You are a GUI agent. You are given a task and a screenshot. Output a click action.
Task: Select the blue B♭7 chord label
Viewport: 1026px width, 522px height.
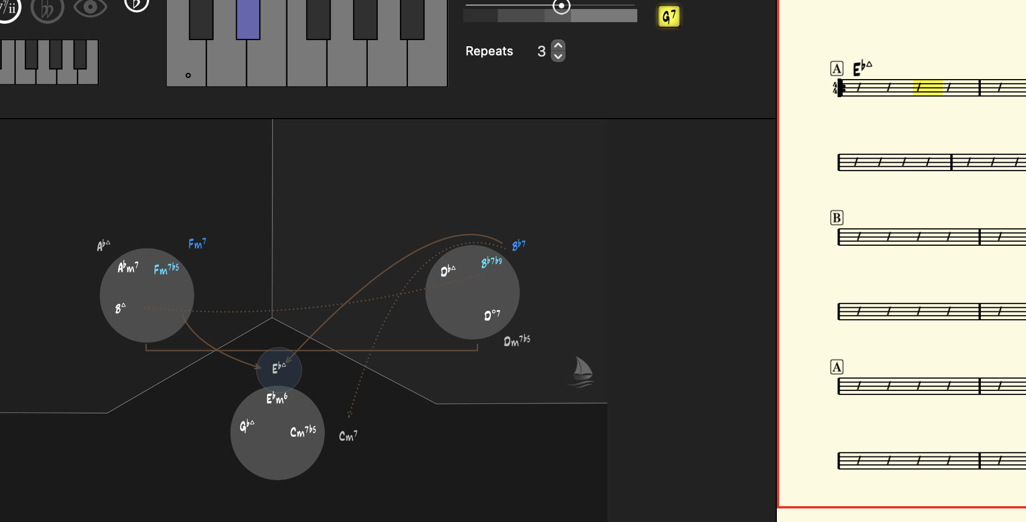coord(519,245)
